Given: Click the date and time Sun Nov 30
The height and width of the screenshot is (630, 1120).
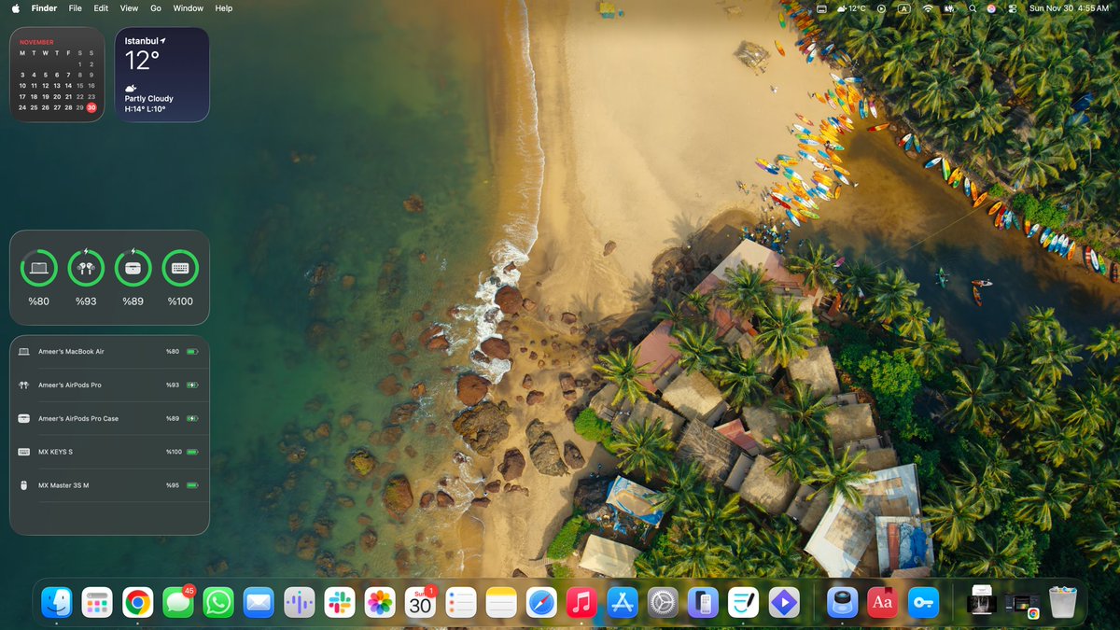Looking at the screenshot, I should pos(1069,7).
